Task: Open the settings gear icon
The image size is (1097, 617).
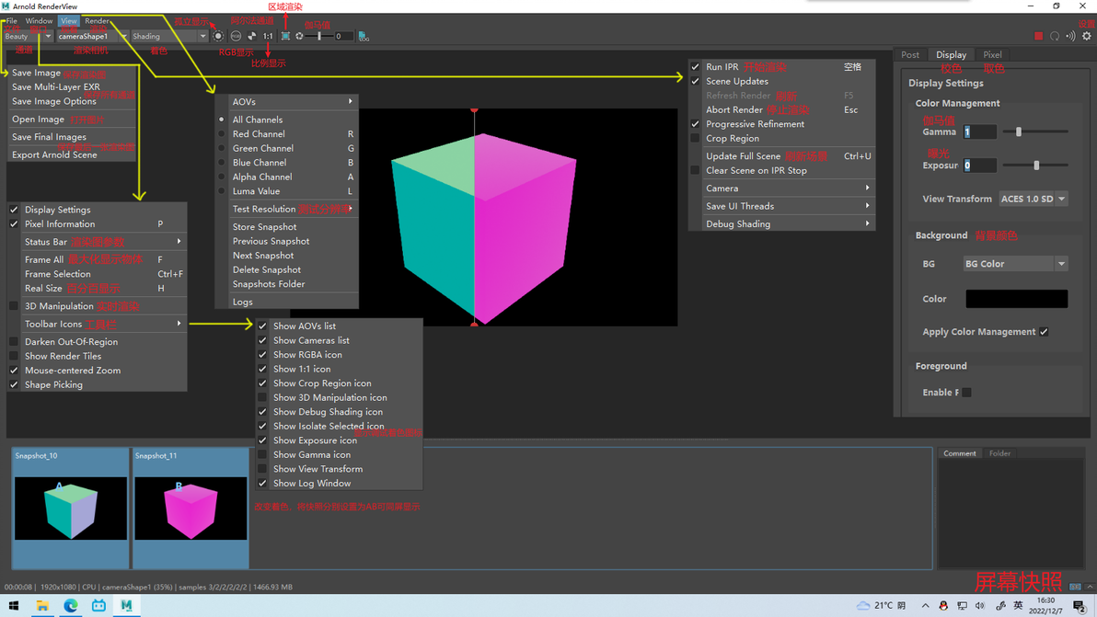Action: coord(1087,36)
